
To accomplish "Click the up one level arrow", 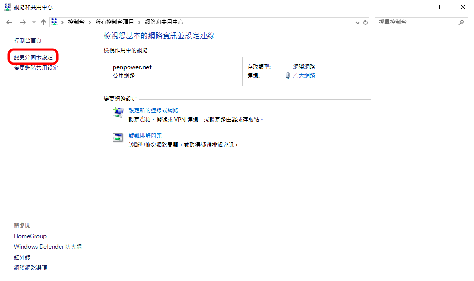I will pyautogui.click(x=43, y=22).
